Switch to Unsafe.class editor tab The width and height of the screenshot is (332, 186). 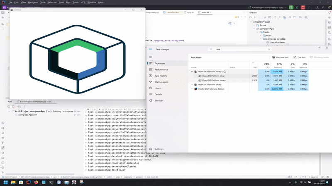pyautogui.click(x=171, y=12)
